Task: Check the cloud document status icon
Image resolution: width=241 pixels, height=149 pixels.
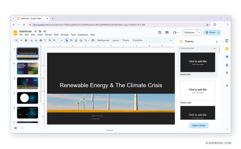Action: (x=45, y=31)
